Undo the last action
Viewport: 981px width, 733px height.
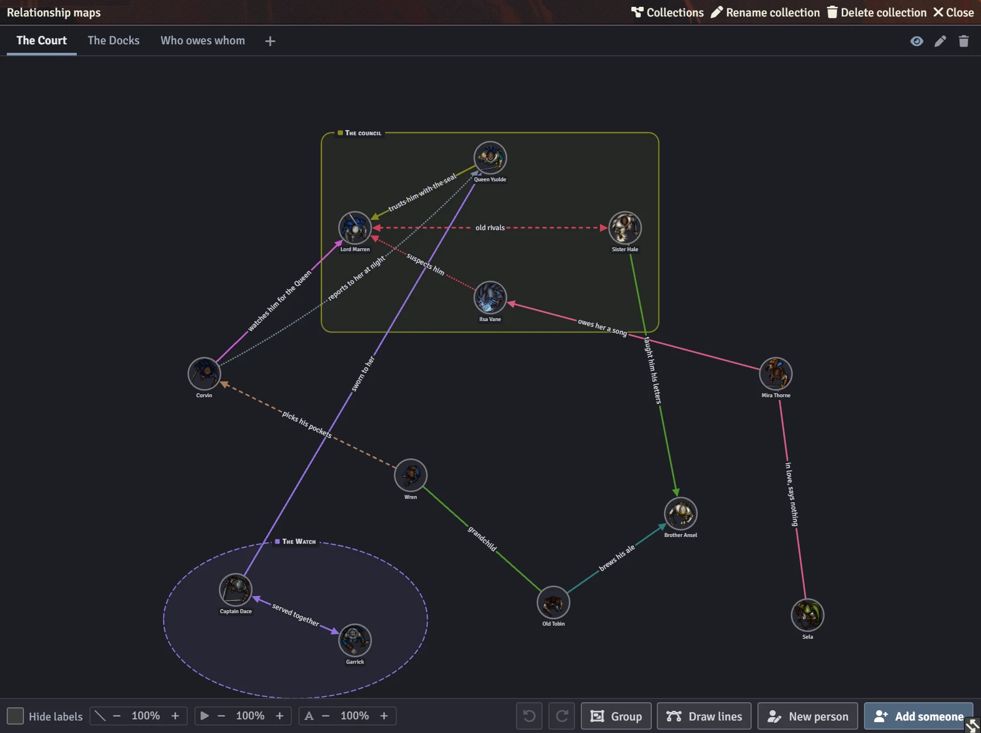point(529,716)
